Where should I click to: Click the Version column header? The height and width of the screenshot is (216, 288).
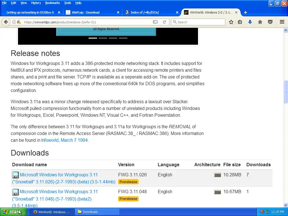tap(126, 165)
